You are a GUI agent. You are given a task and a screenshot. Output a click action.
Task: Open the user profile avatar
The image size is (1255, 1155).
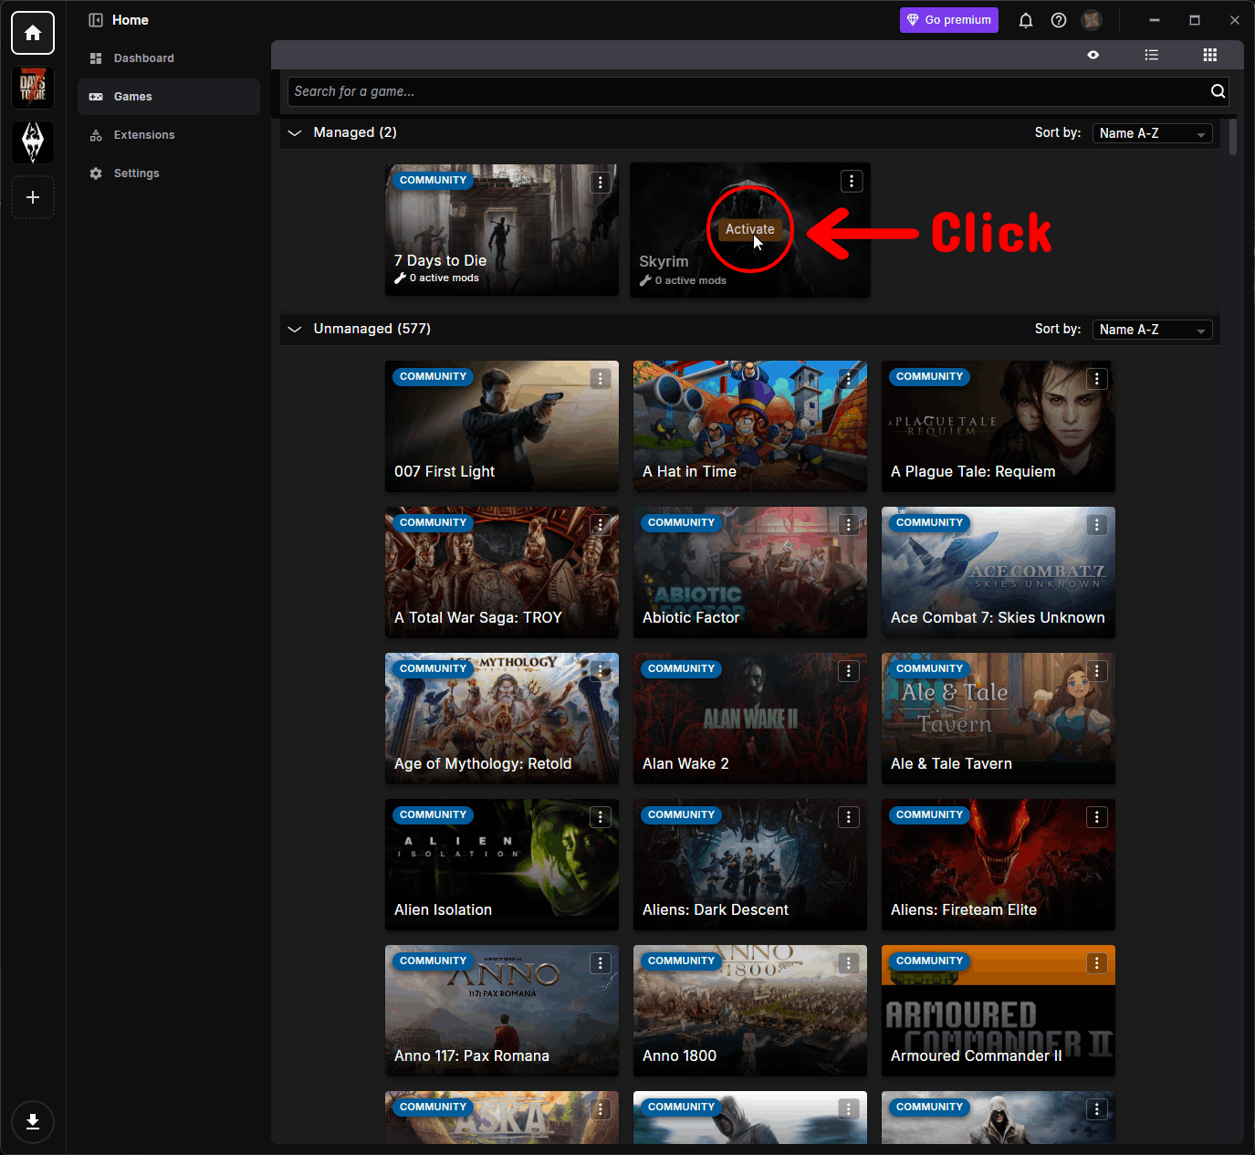pyautogui.click(x=1092, y=20)
